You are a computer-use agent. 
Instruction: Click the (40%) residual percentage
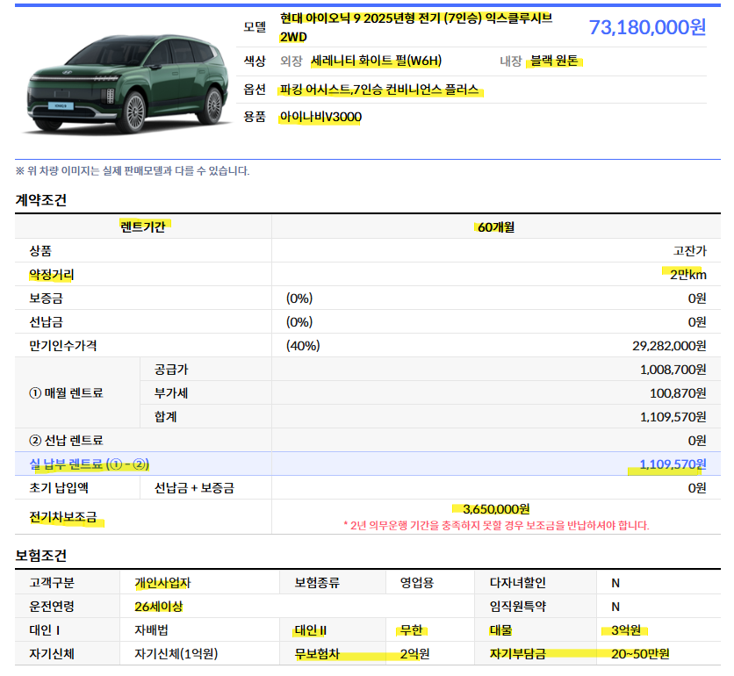303,346
